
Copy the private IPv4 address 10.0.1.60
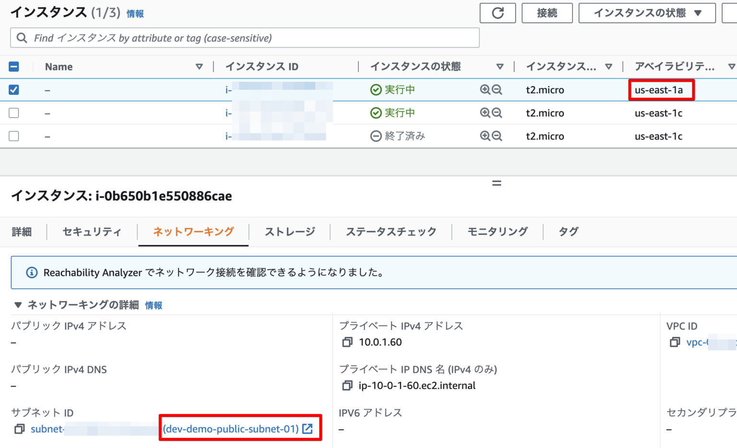tap(347, 342)
